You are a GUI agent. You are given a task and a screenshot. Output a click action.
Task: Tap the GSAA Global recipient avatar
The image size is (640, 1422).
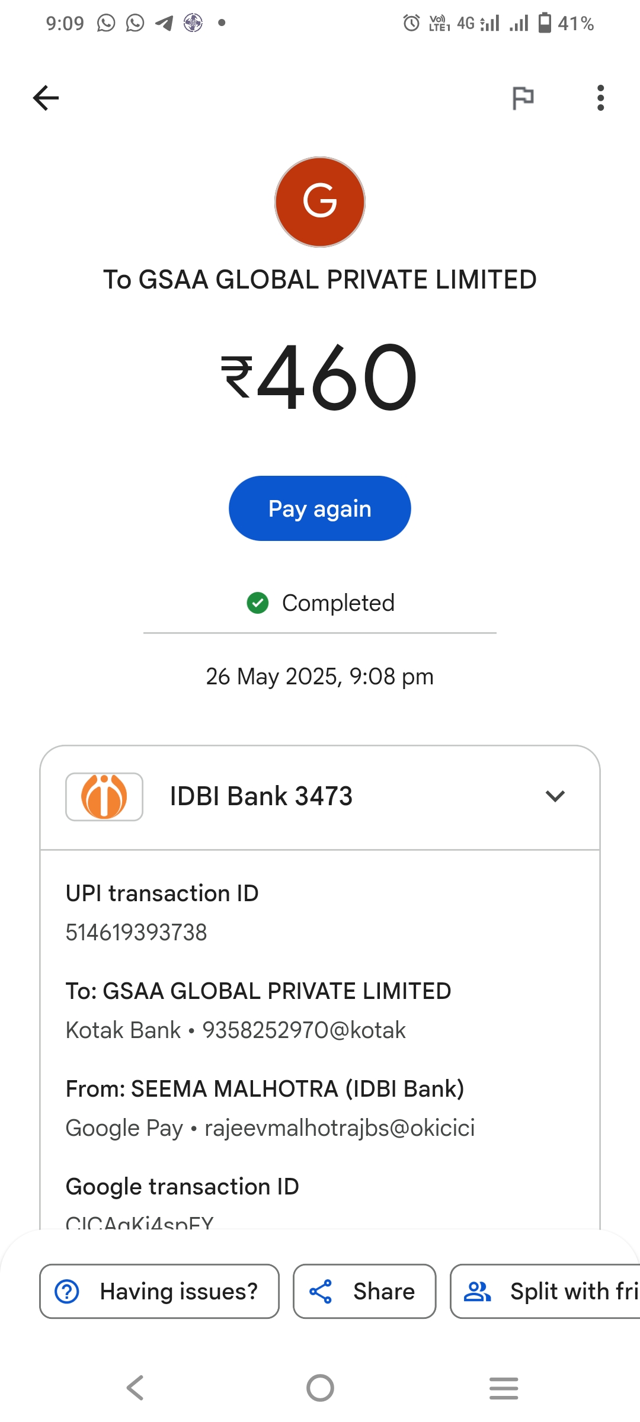pos(320,202)
